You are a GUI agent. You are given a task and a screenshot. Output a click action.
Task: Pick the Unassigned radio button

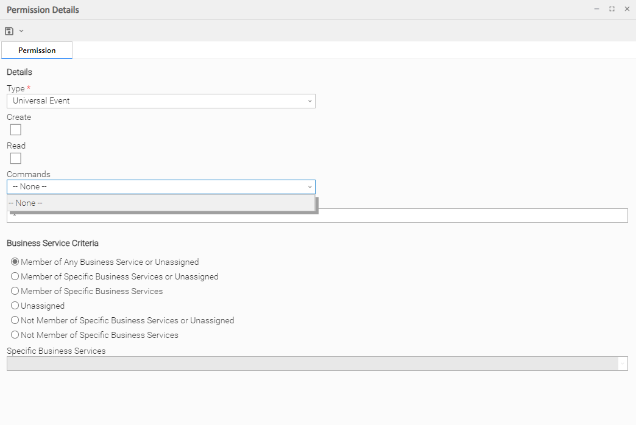[x=15, y=306]
